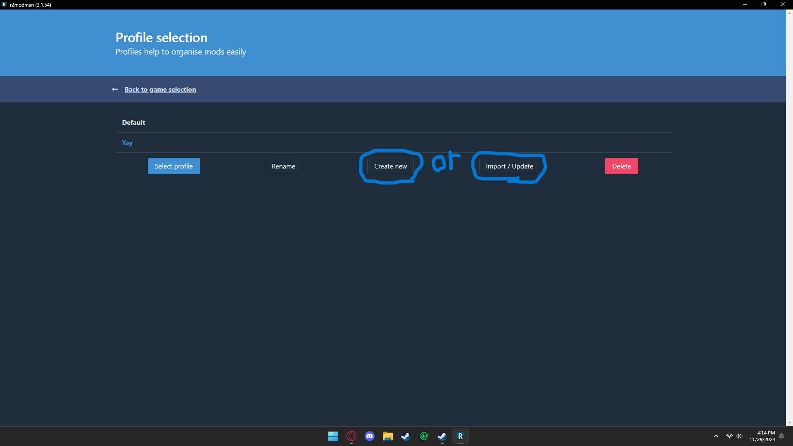Click the volume speaker icon
The image size is (793, 446).
(x=739, y=436)
